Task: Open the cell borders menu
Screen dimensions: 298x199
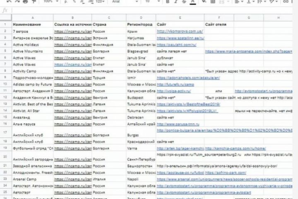Action: (x=213, y=2)
